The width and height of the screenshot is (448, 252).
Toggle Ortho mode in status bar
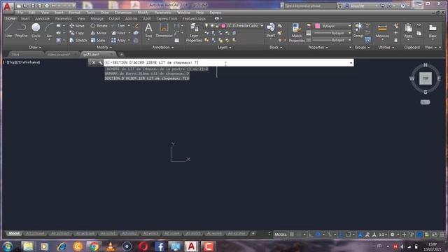[311, 234]
